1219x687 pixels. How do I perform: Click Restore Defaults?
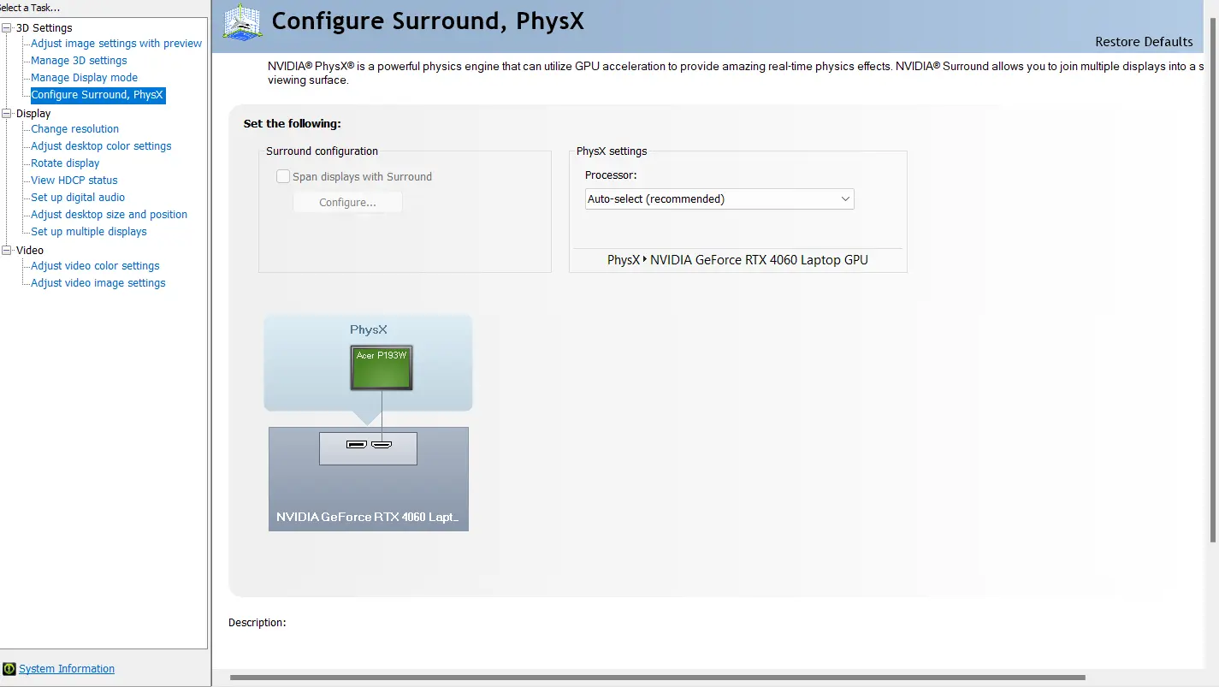click(1144, 42)
